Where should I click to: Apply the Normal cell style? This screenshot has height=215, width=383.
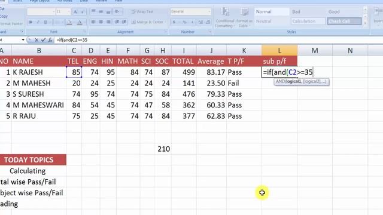click(x=272, y=12)
